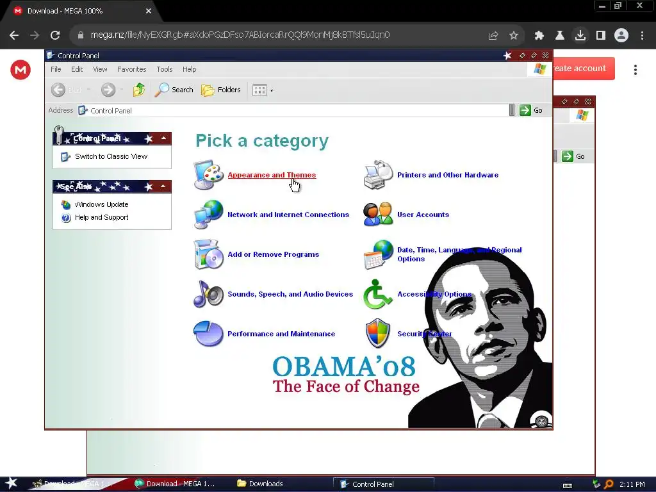Click the star Start button on taskbar
The height and width of the screenshot is (492, 656).
click(x=11, y=484)
